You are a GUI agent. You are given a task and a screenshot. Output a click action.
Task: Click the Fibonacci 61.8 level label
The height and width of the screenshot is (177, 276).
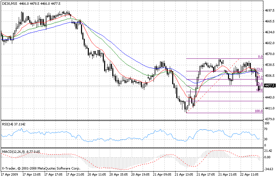coord(259,90)
